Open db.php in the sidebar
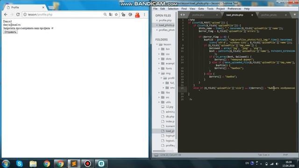The width and height of the screenshot is (299, 168). [x=170, y=117]
